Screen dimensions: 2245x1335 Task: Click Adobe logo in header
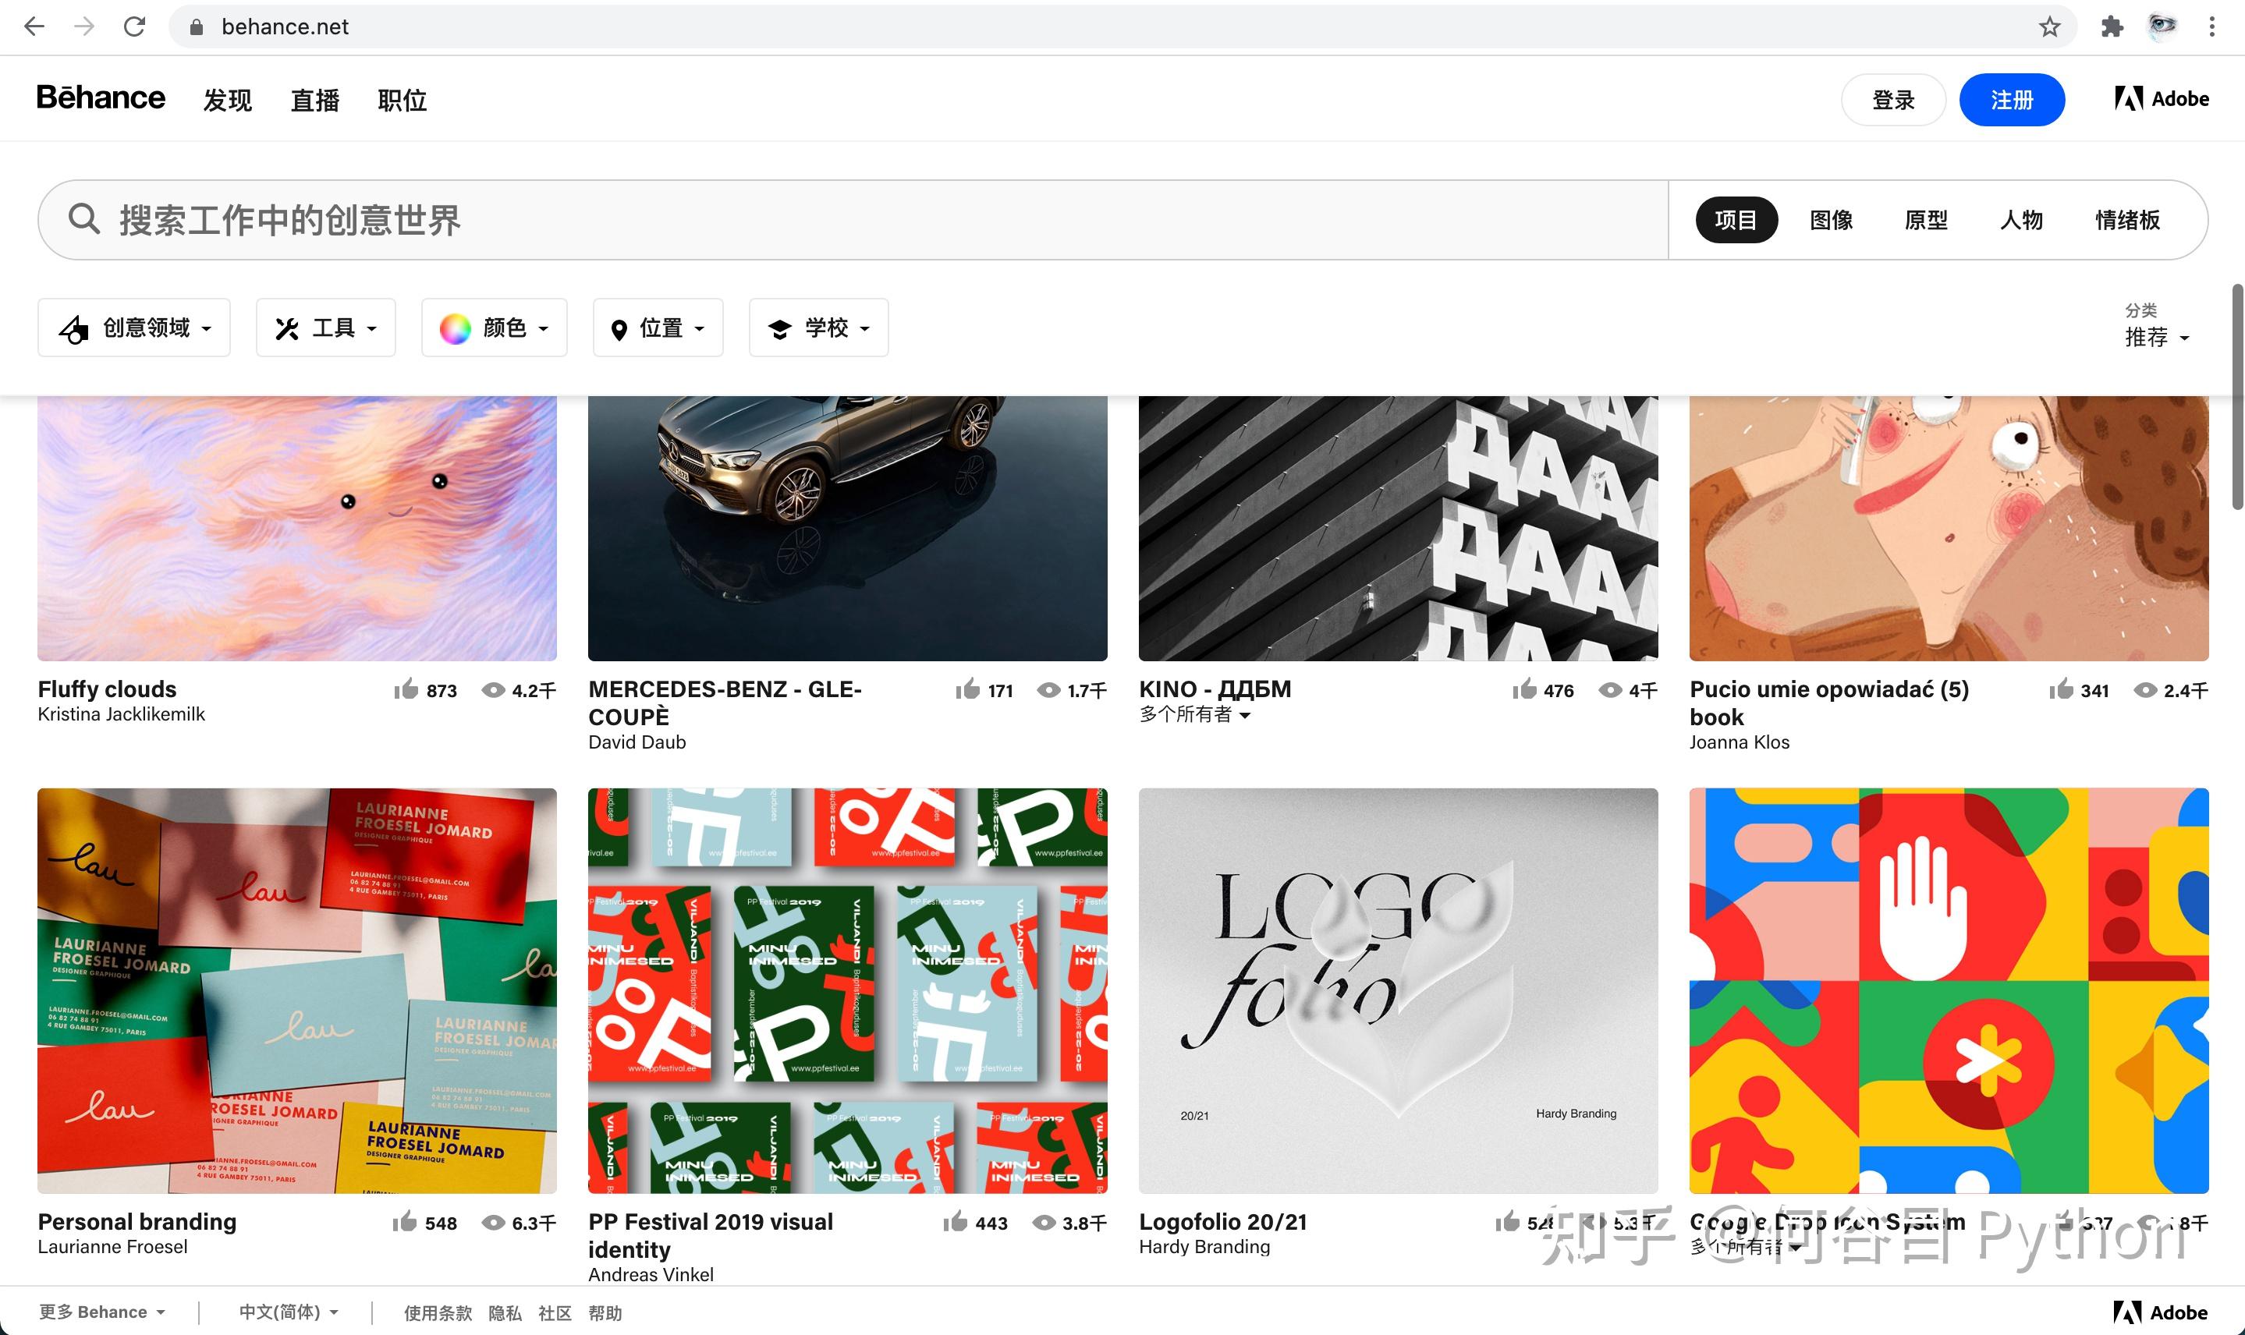[x=2162, y=99]
